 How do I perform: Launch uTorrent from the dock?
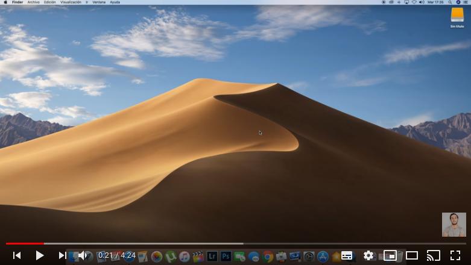170,257
